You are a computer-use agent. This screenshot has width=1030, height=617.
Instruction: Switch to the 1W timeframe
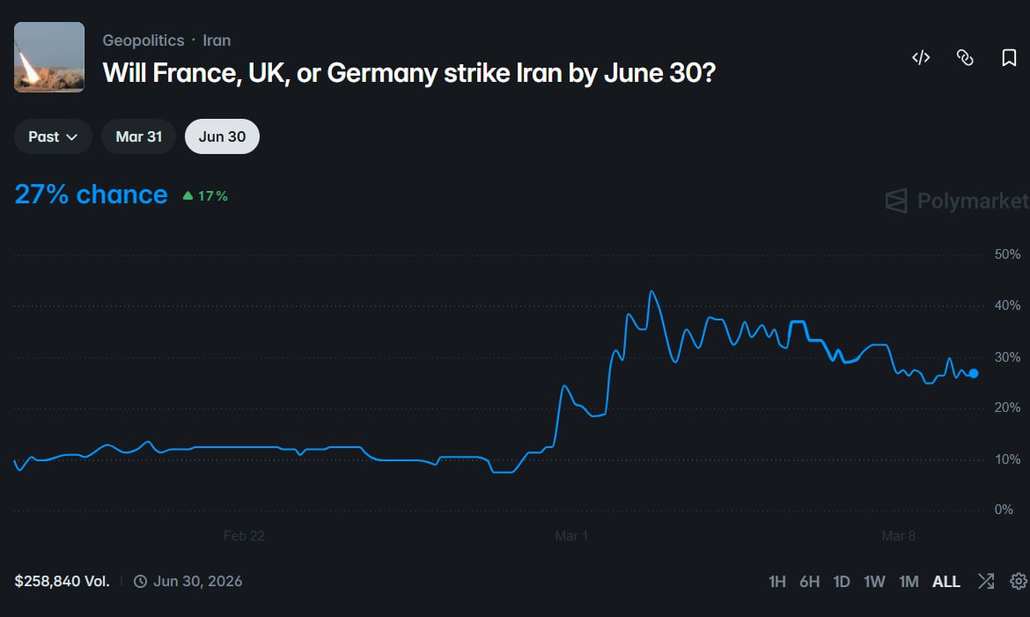tap(875, 581)
